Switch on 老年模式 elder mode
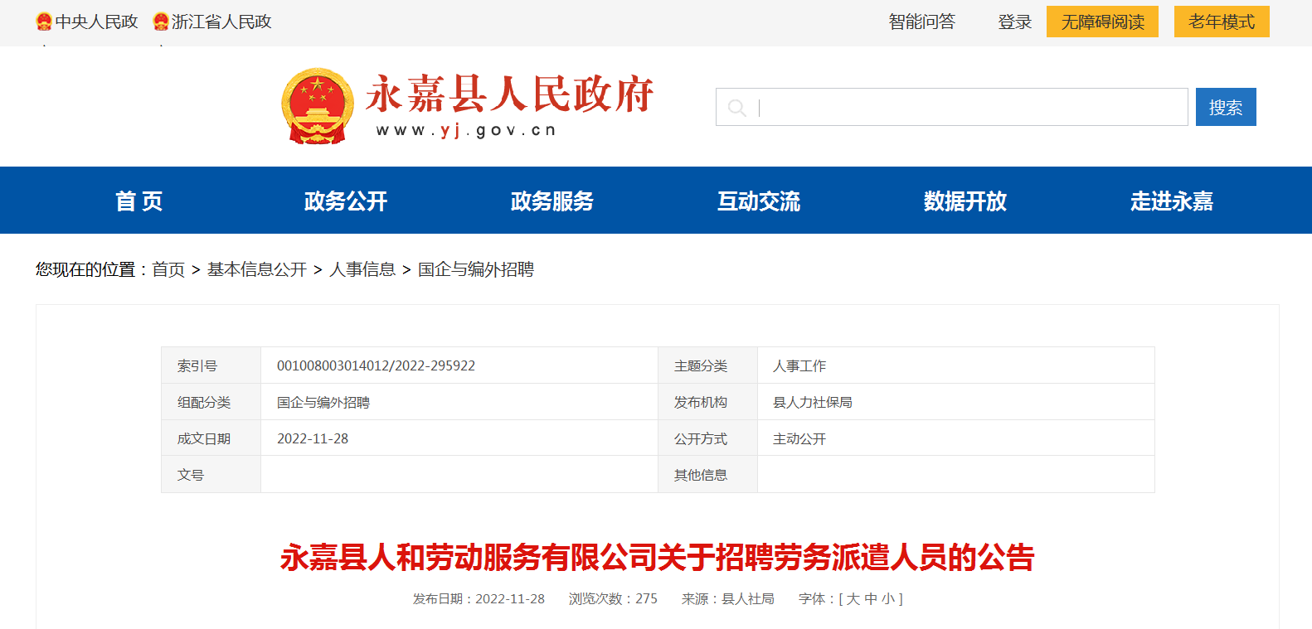The width and height of the screenshot is (1312, 629). [1222, 22]
